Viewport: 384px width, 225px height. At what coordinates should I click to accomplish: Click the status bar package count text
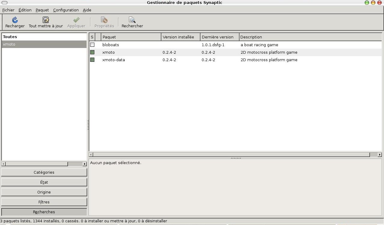(84, 221)
